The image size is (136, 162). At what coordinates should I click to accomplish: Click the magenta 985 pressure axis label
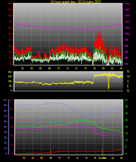click(x=127, y=52)
